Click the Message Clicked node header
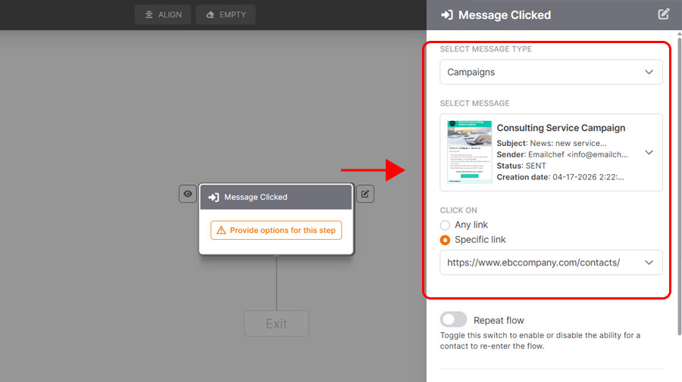 276,197
